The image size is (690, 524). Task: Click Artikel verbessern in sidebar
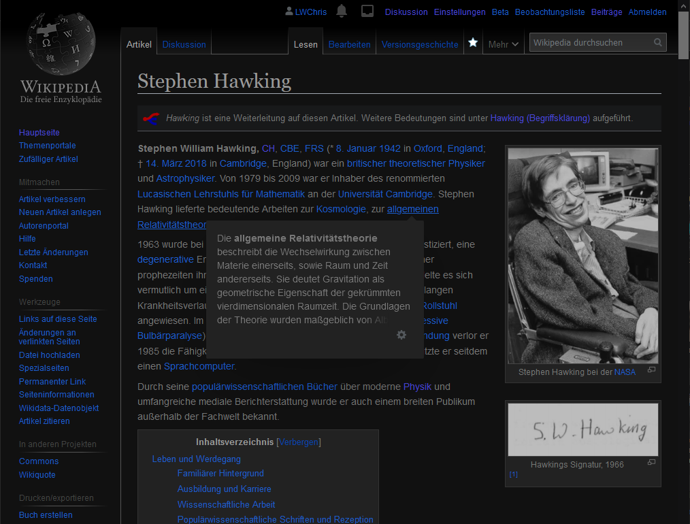point(52,199)
